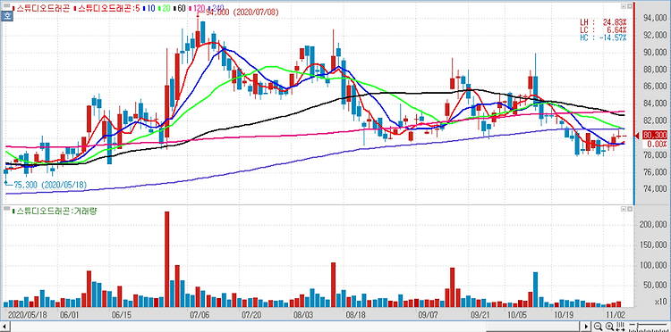Click the chart zoom slider handle

coord(638,325)
